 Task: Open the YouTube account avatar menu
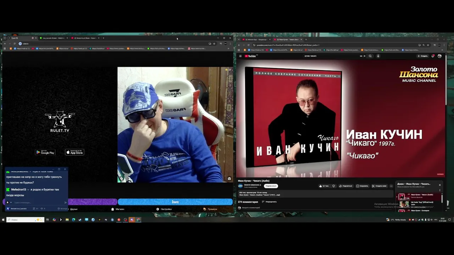(439, 56)
